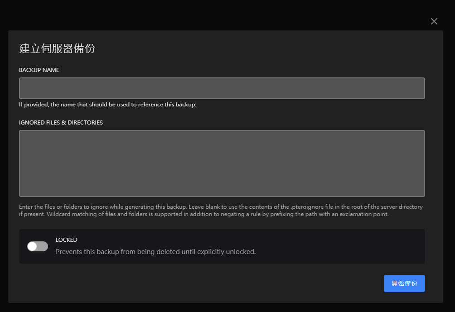Click empty space right of the Locked description
455x312 pixels.
340,247
